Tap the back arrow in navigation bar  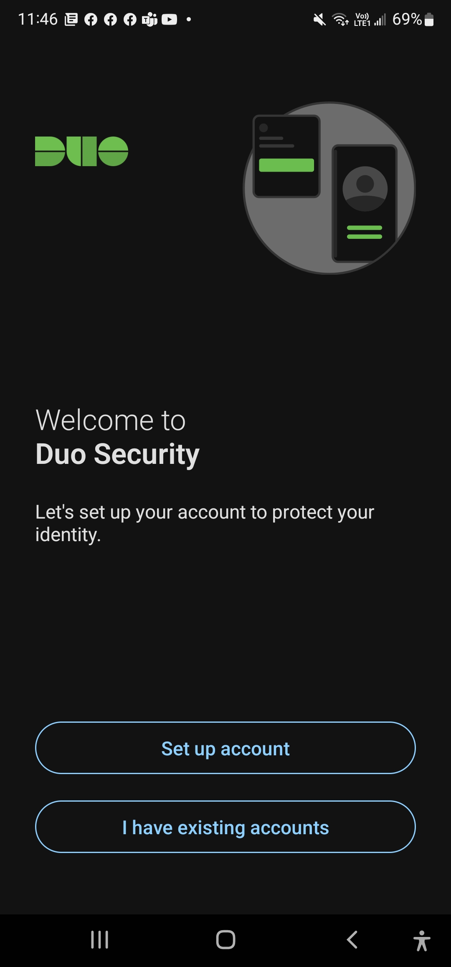352,940
